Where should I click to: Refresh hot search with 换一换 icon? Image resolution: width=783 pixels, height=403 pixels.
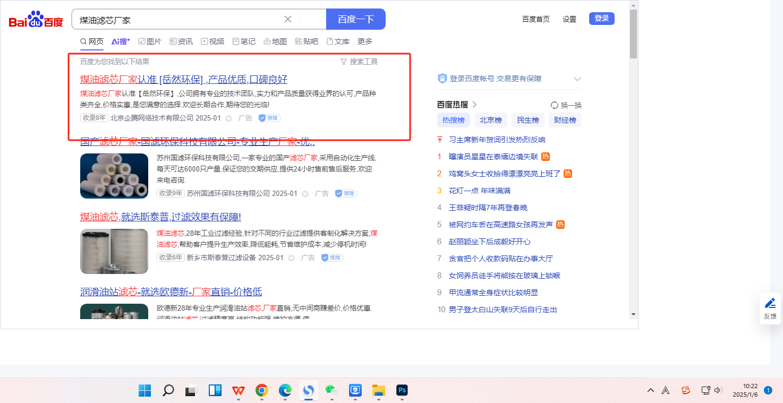click(x=555, y=105)
